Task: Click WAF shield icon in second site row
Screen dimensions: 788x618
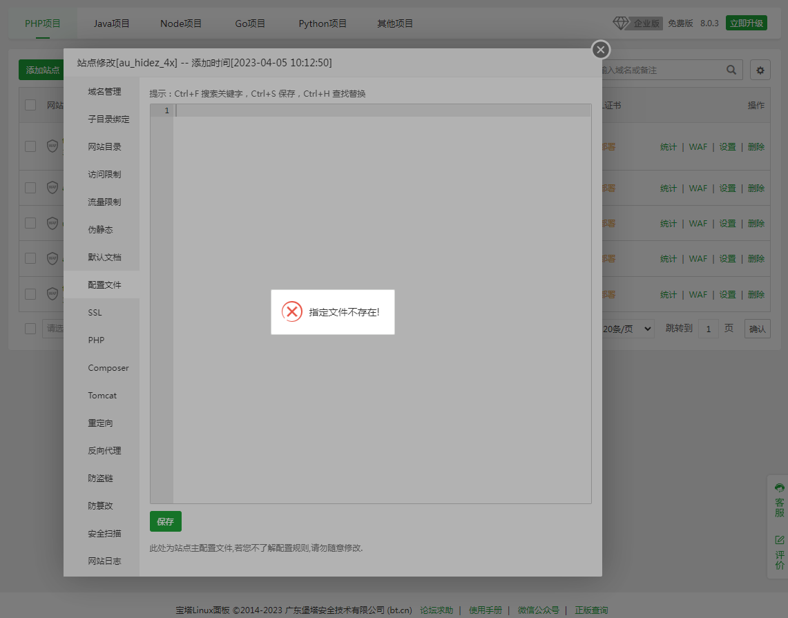Action: click(52, 187)
